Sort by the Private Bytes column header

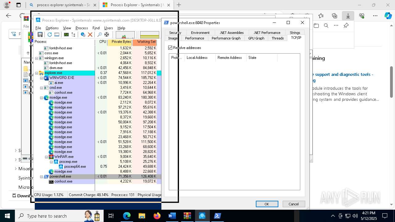[120, 42]
